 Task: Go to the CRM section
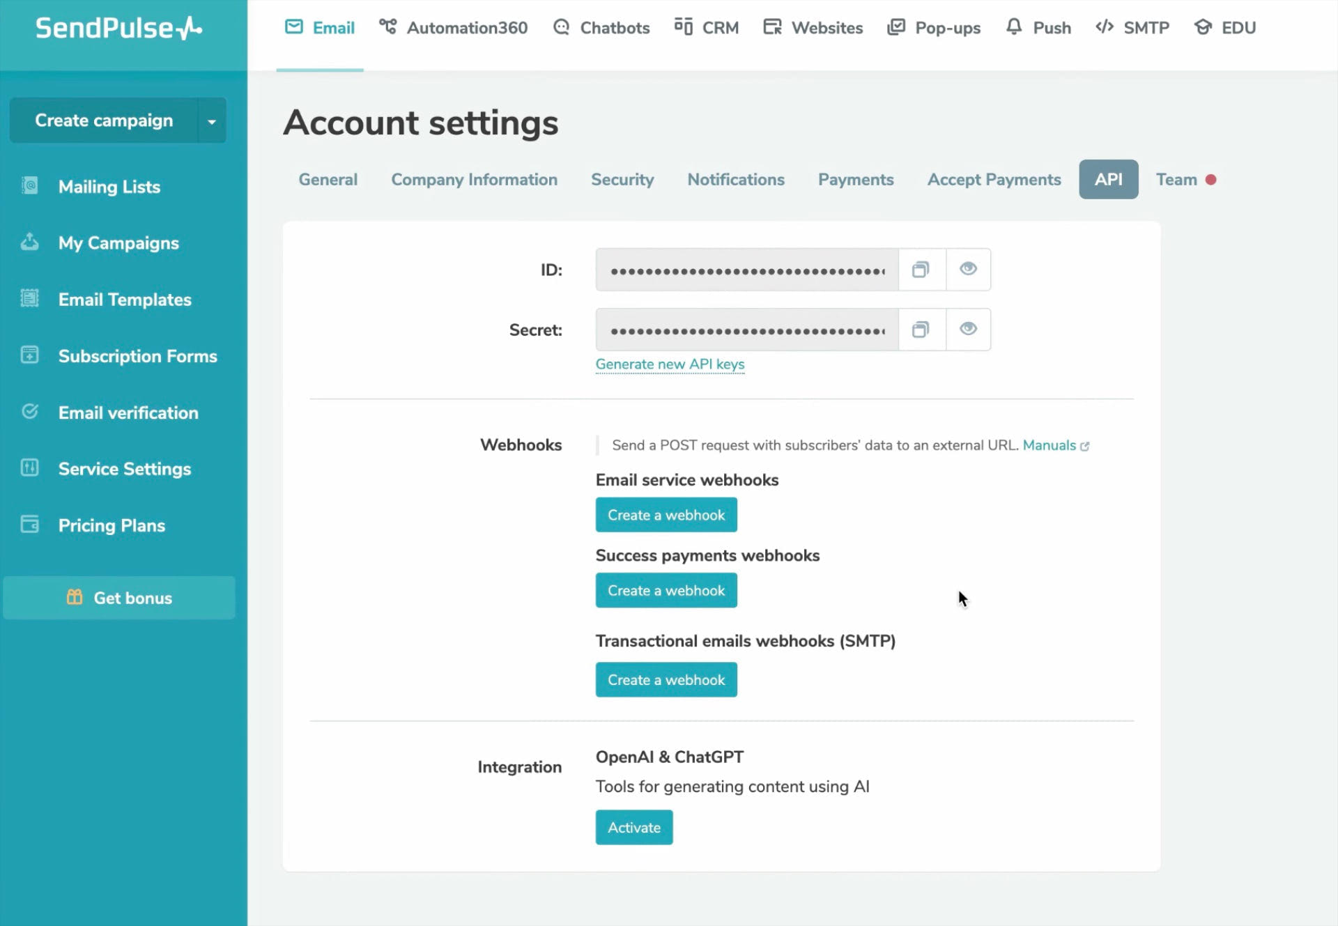tap(707, 28)
